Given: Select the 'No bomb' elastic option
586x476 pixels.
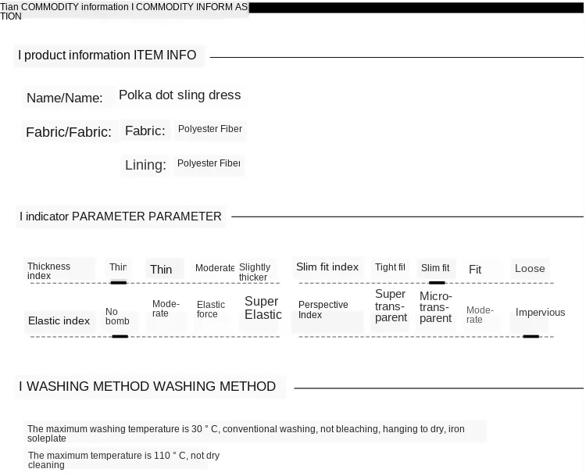Looking at the screenshot, I should [117, 317].
